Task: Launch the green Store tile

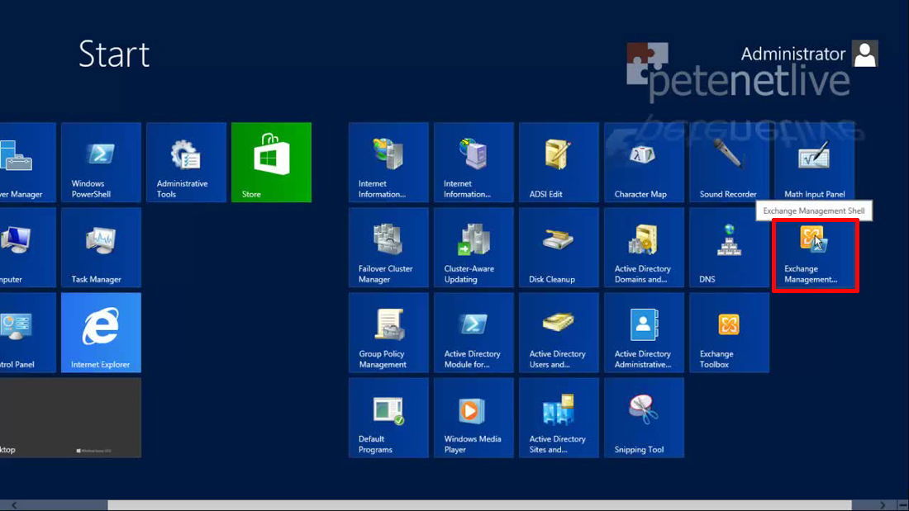Action: click(x=271, y=163)
